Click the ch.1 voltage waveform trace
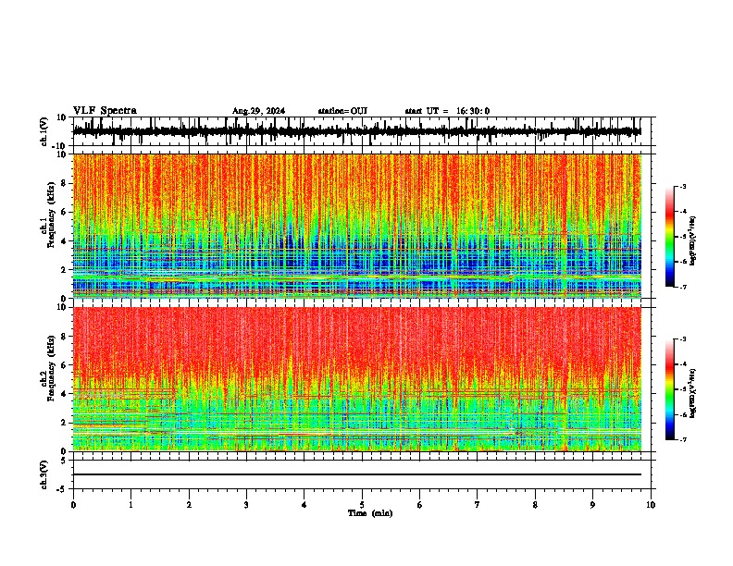Viewport: 733px width, 566px height. 356,131
